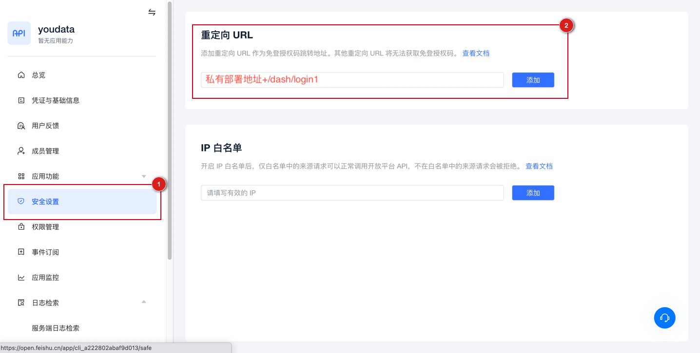This screenshot has height=353, width=700.
Task: Open the 总览 overview page
Action: [x=38, y=75]
